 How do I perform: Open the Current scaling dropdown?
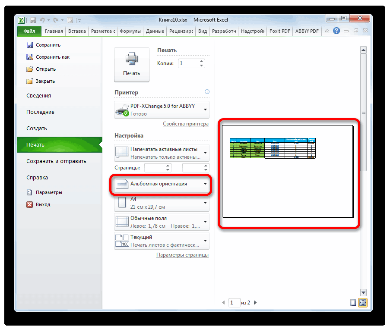[162, 241]
